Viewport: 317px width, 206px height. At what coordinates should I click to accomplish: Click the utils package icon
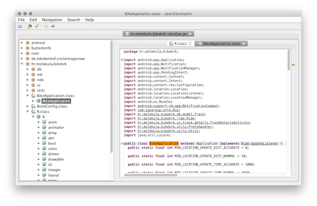[34, 90]
